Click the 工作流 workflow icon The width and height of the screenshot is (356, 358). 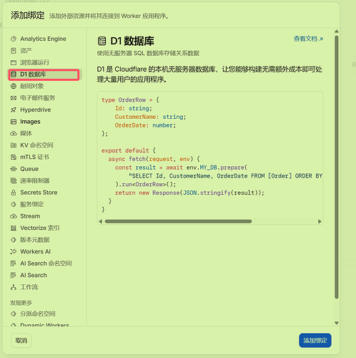(x=14, y=287)
